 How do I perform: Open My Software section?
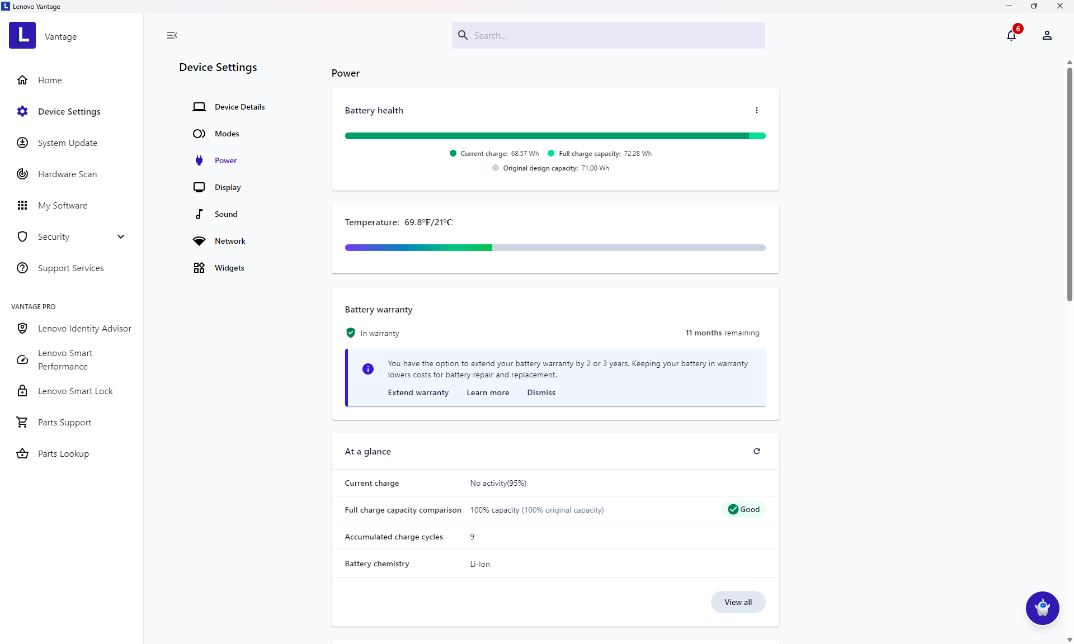63,205
